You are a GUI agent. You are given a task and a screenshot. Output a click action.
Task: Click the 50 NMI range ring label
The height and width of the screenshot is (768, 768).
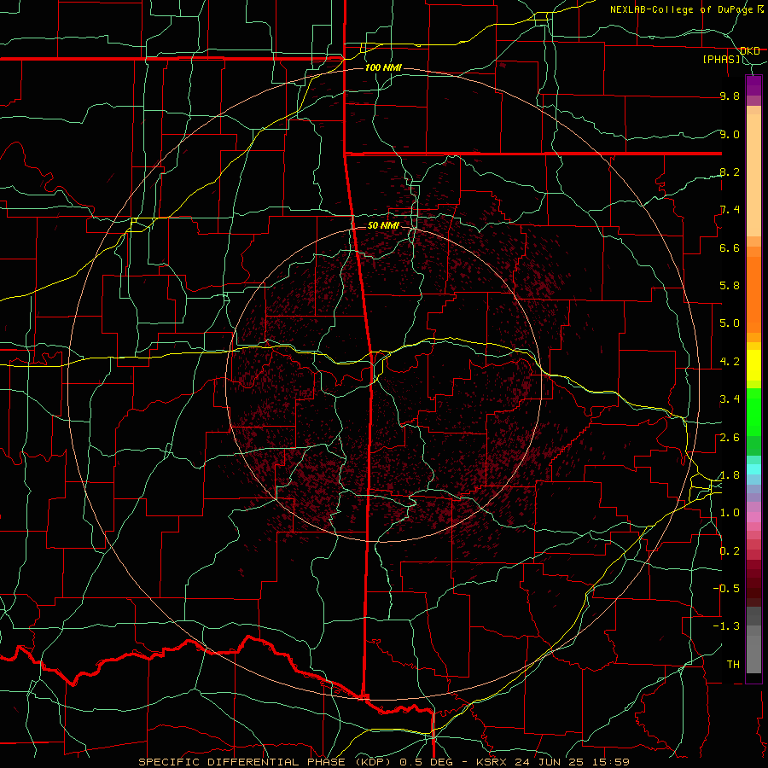point(383,225)
